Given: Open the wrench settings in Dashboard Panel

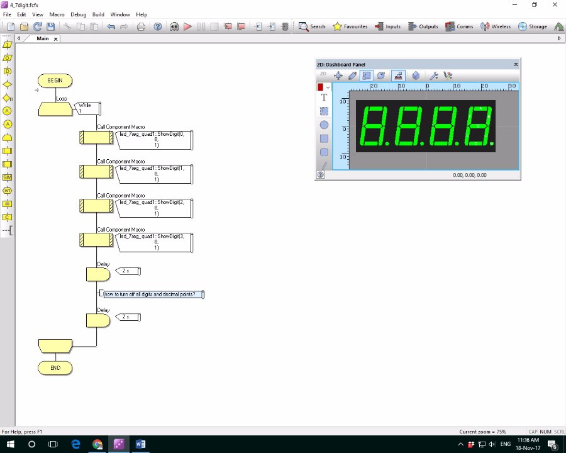Looking at the screenshot, I should (433, 75).
